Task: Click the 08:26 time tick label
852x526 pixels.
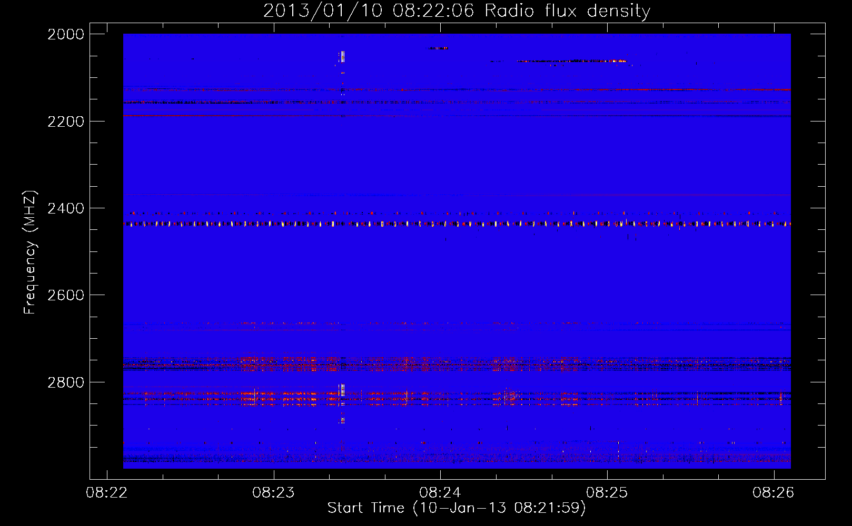Action: pos(774,493)
